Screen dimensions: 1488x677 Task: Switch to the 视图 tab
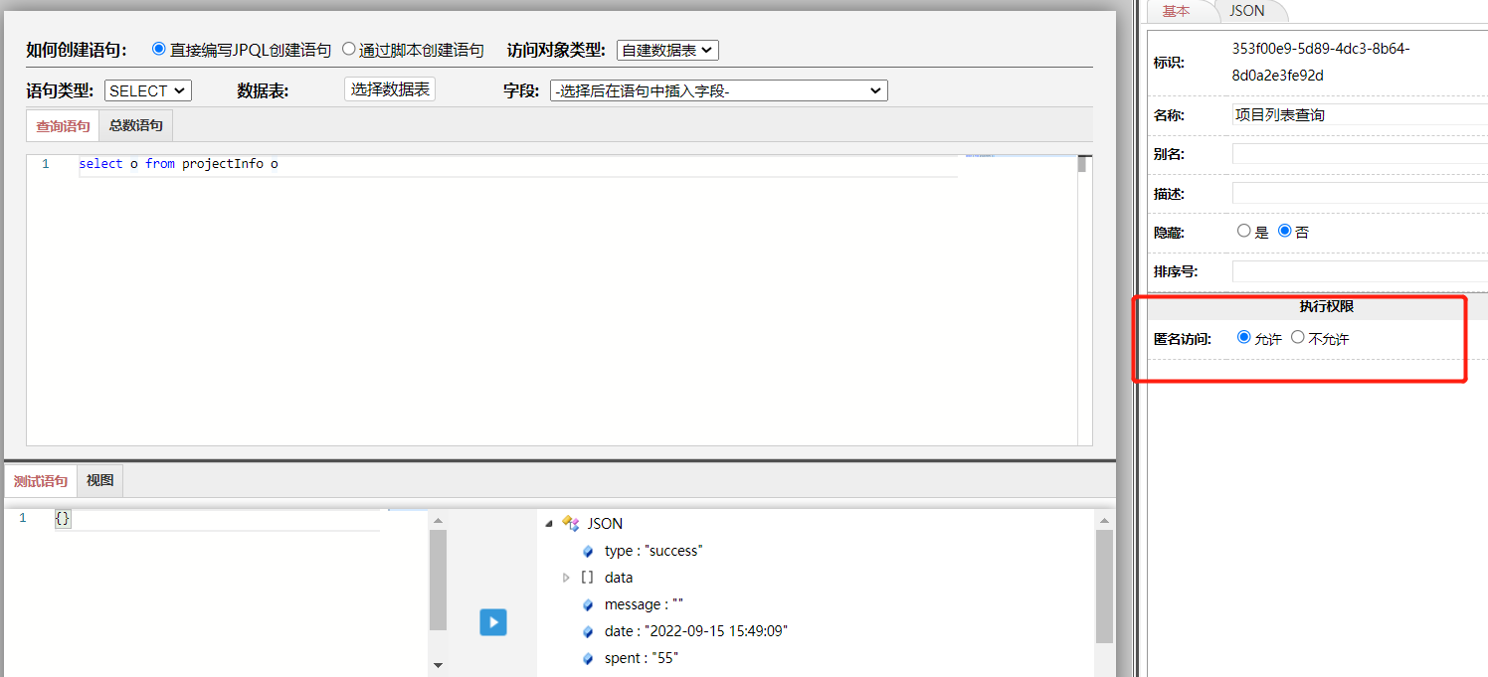tap(99, 480)
